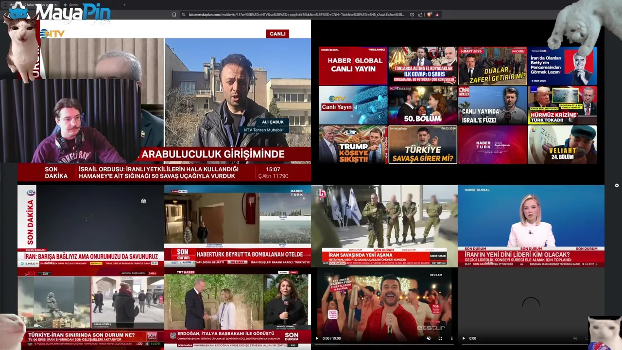Screen dimensions: 622x350
Task: Open more options on the ETS Tur video
Action: pos(451,338)
